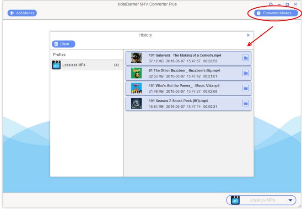302x209 pixels.
Task: Open folder for The Other Buzzbee file
Action: coord(245,73)
